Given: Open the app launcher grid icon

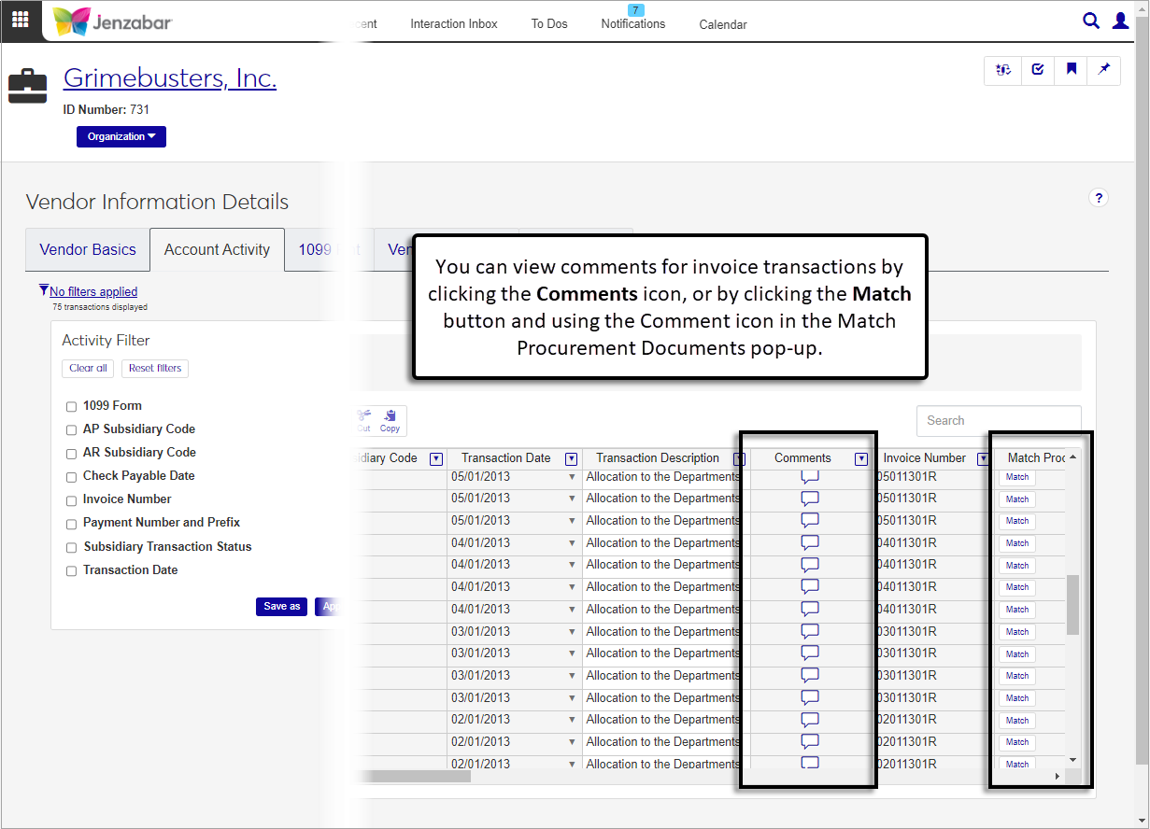Looking at the screenshot, I should point(21,20).
